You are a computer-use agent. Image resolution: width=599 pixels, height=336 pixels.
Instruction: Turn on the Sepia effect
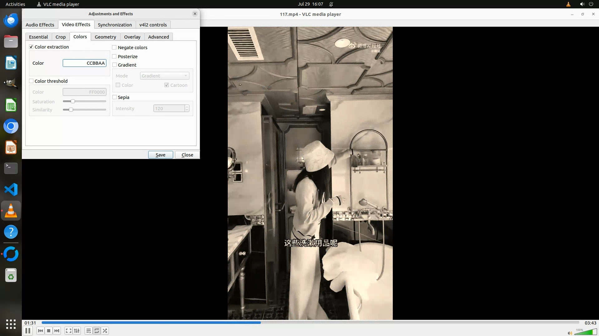point(114,97)
